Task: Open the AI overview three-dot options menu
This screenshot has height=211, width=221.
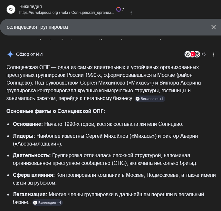Action: [x=213, y=55]
